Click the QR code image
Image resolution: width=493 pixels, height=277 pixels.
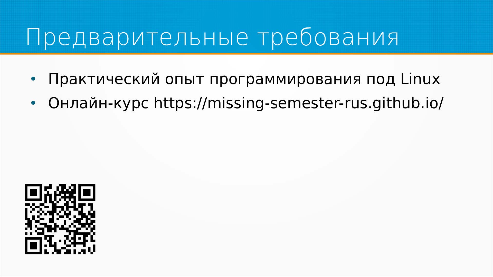pos(60,219)
